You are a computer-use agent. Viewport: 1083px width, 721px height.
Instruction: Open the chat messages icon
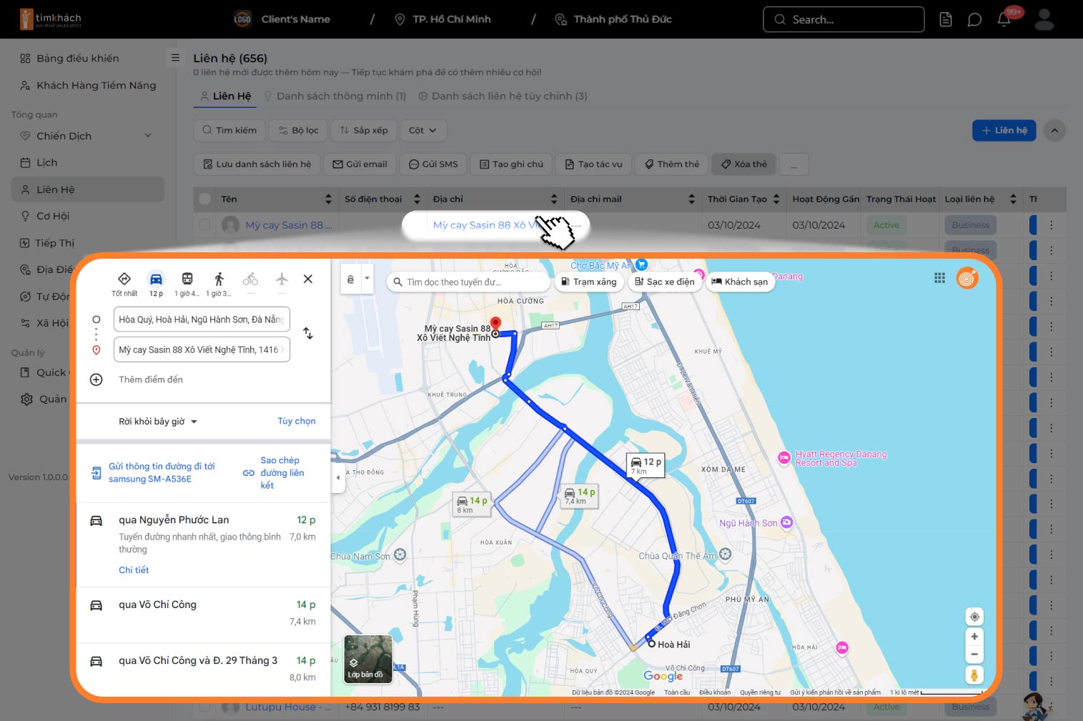(974, 19)
